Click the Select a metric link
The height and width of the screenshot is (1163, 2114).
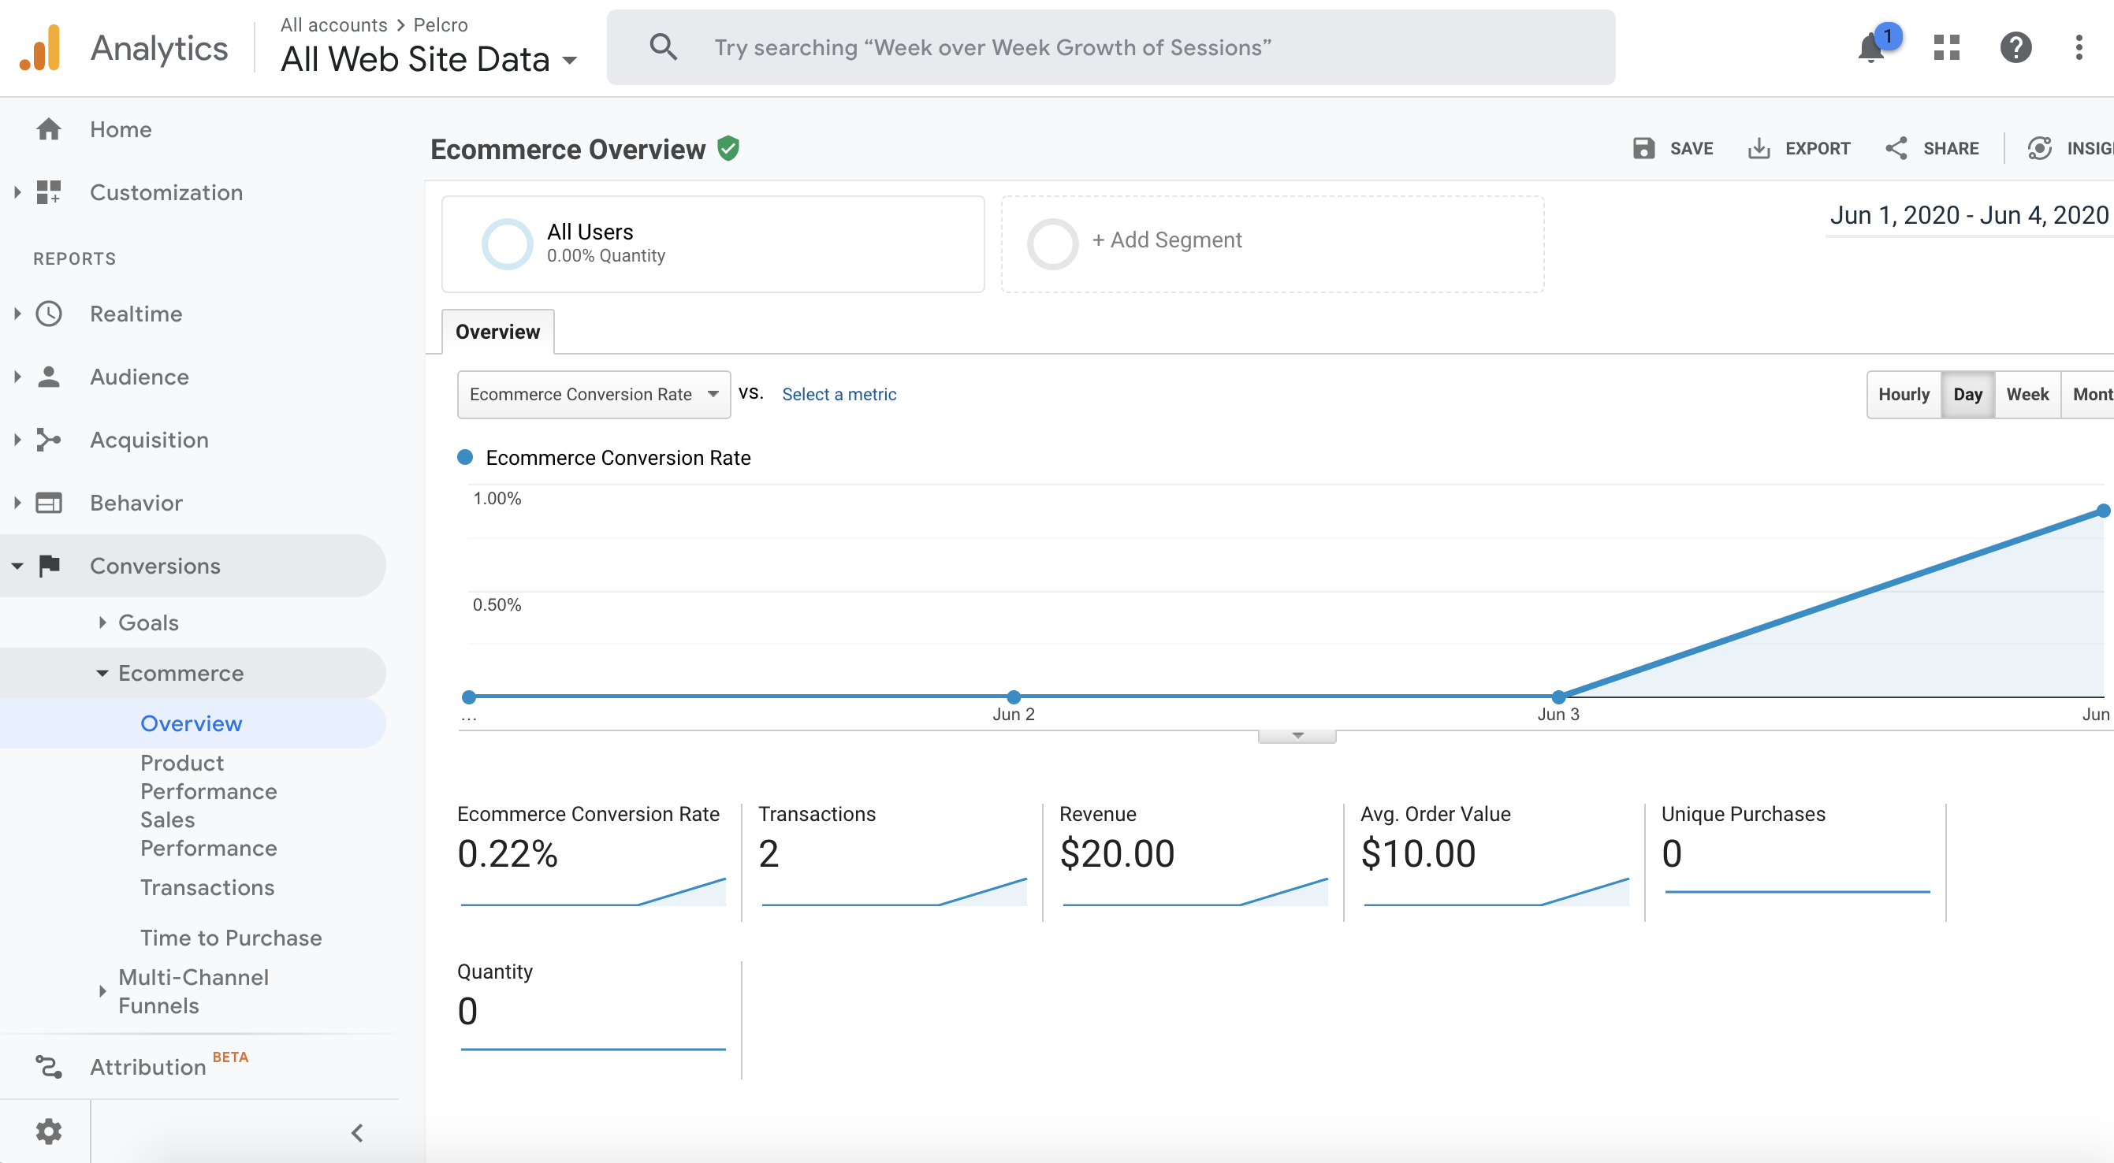click(x=839, y=395)
